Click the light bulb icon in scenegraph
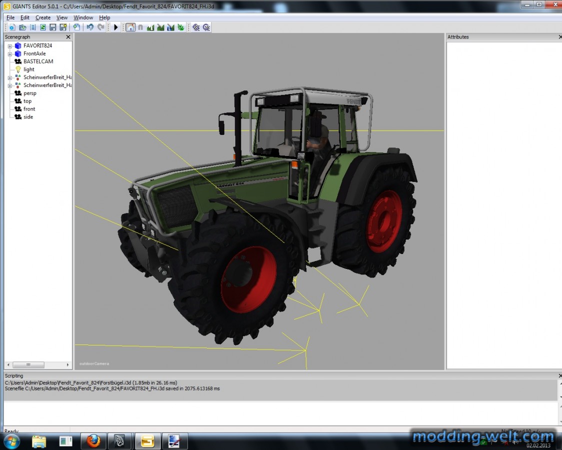The height and width of the screenshot is (450, 562). (x=18, y=69)
